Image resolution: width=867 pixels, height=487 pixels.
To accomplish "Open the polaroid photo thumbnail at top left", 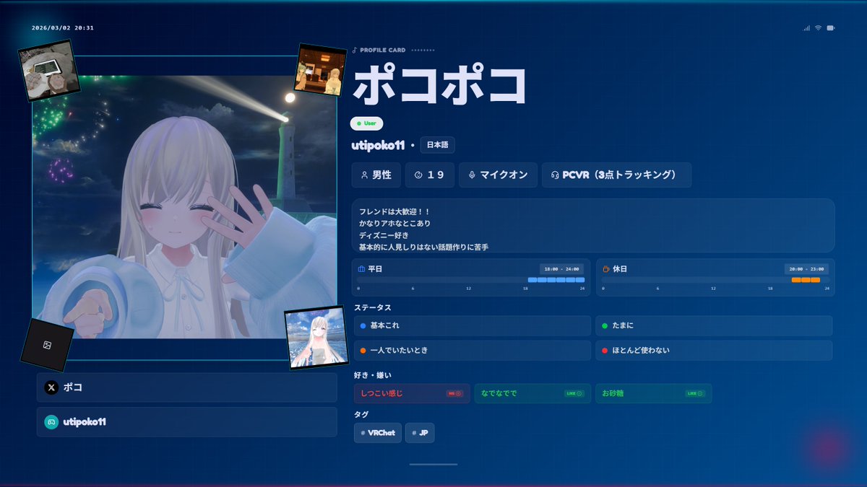I will point(48,69).
